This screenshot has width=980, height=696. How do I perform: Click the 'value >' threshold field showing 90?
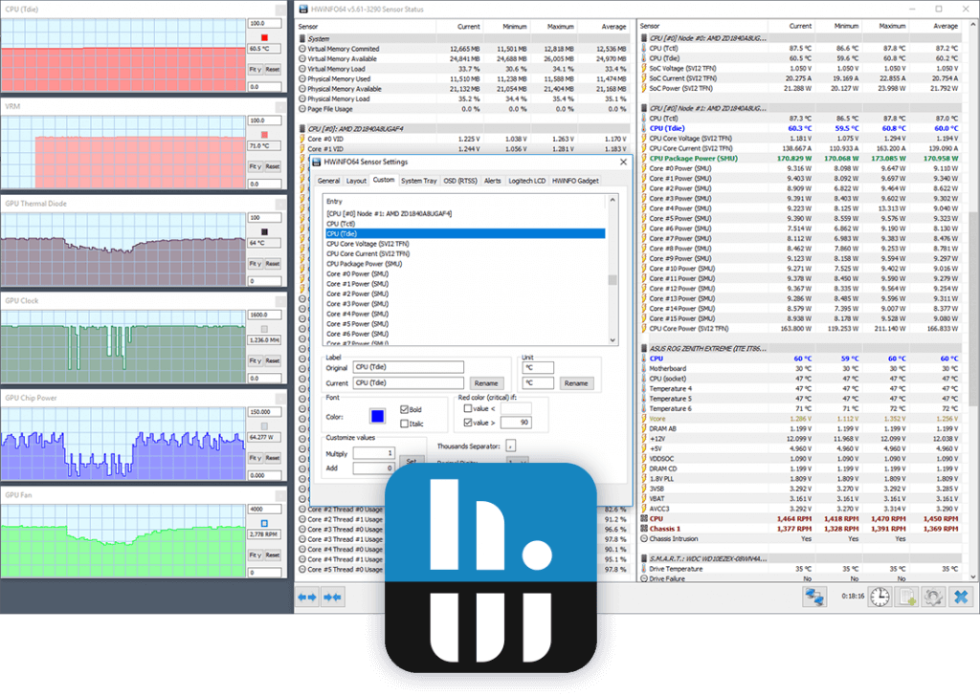tap(516, 423)
